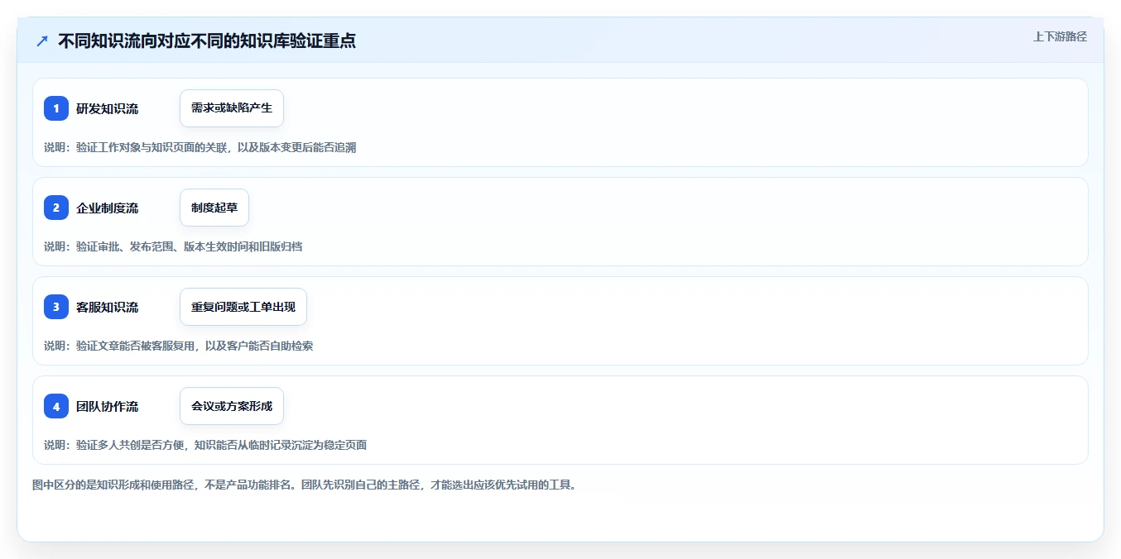Click the title 不同知识流向对应不同的知识库验证重点

coord(207,41)
